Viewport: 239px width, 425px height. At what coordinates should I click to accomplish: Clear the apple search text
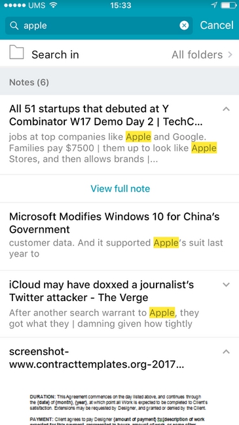[x=184, y=26]
